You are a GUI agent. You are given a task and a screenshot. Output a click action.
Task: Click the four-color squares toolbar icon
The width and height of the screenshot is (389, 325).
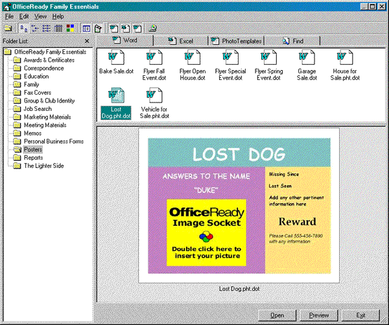tap(70, 29)
